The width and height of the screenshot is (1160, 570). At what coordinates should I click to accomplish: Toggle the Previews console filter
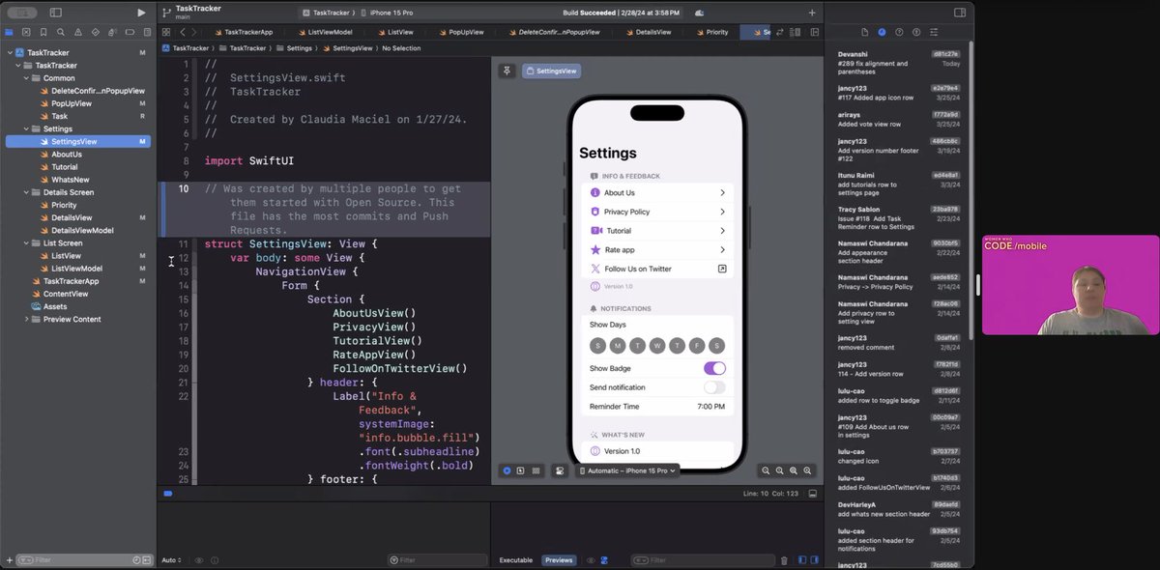tap(559, 560)
